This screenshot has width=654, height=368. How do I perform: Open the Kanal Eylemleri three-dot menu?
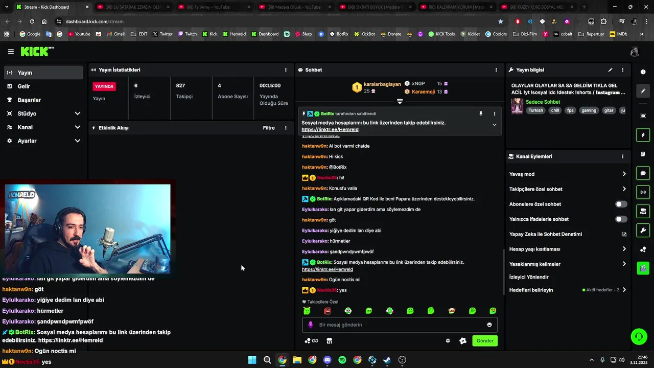tap(622, 156)
